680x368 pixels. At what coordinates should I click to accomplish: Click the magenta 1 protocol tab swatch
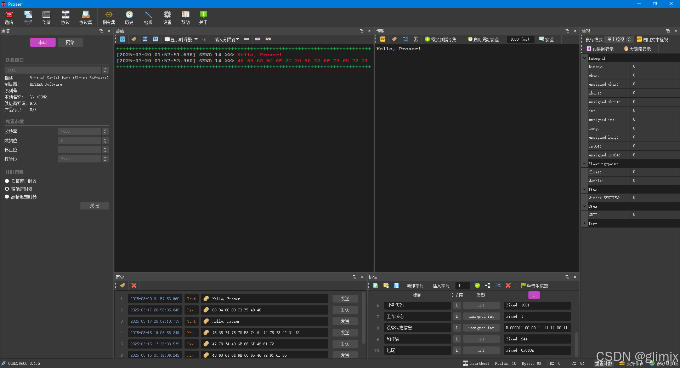click(534, 295)
